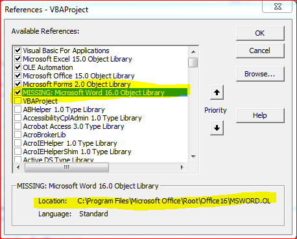This screenshot has height=239, width=297.
Task: Click the Location path ending in MSWORD.OL
Action: (x=174, y=201)
